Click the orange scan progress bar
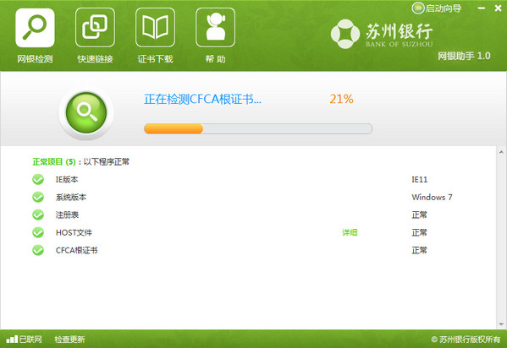Viewport: 507px width, 348px height. coord(258,128)
